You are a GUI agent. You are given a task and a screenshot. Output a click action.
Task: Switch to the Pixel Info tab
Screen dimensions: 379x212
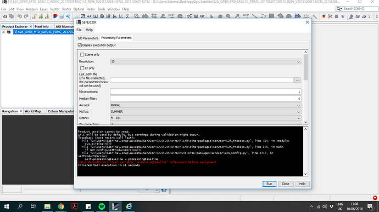[x=42, y=26]
